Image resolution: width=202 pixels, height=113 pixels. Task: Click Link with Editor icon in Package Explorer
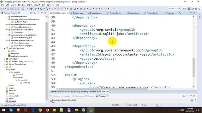(x=34, y=13)
